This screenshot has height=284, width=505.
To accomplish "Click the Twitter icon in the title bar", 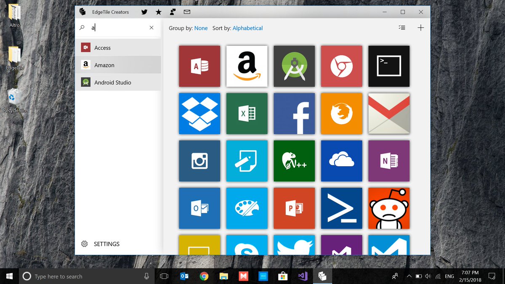I will coord(144,12).
